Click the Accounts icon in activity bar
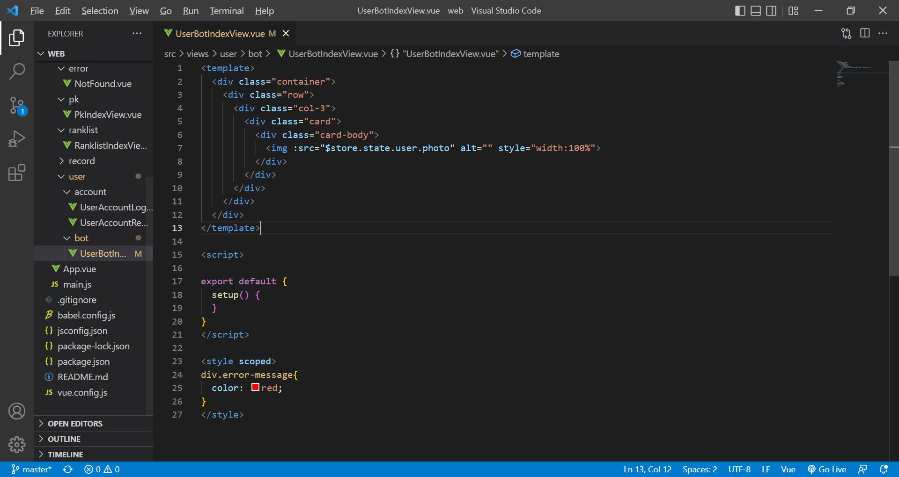 17,411
